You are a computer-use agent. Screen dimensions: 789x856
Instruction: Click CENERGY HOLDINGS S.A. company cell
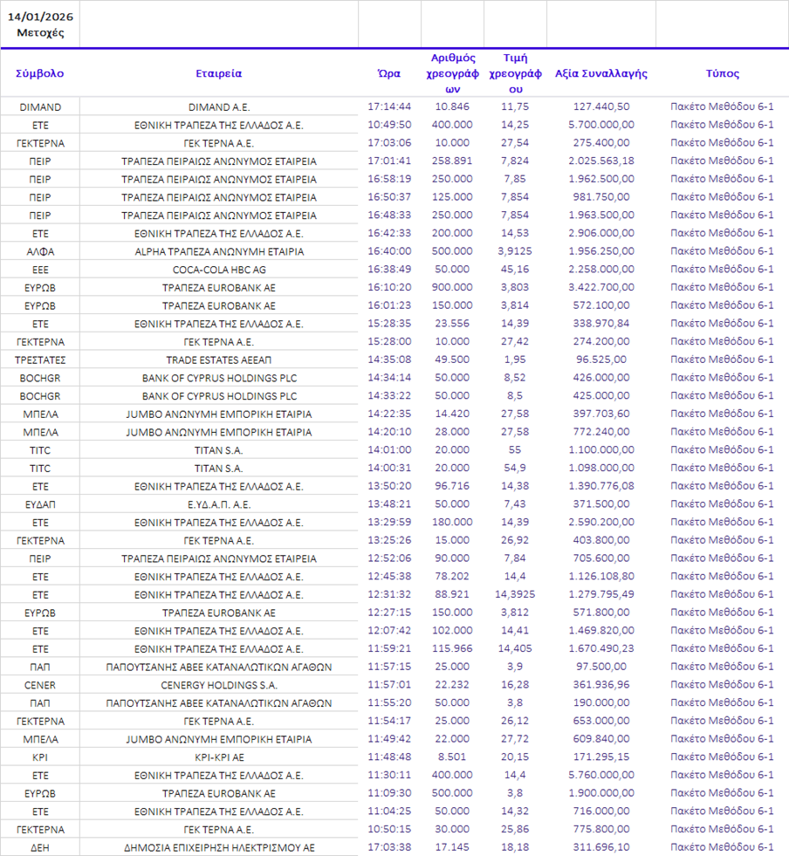tap(219, 685)
